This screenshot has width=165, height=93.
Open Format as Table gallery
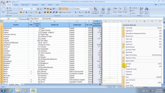point(103,11)
